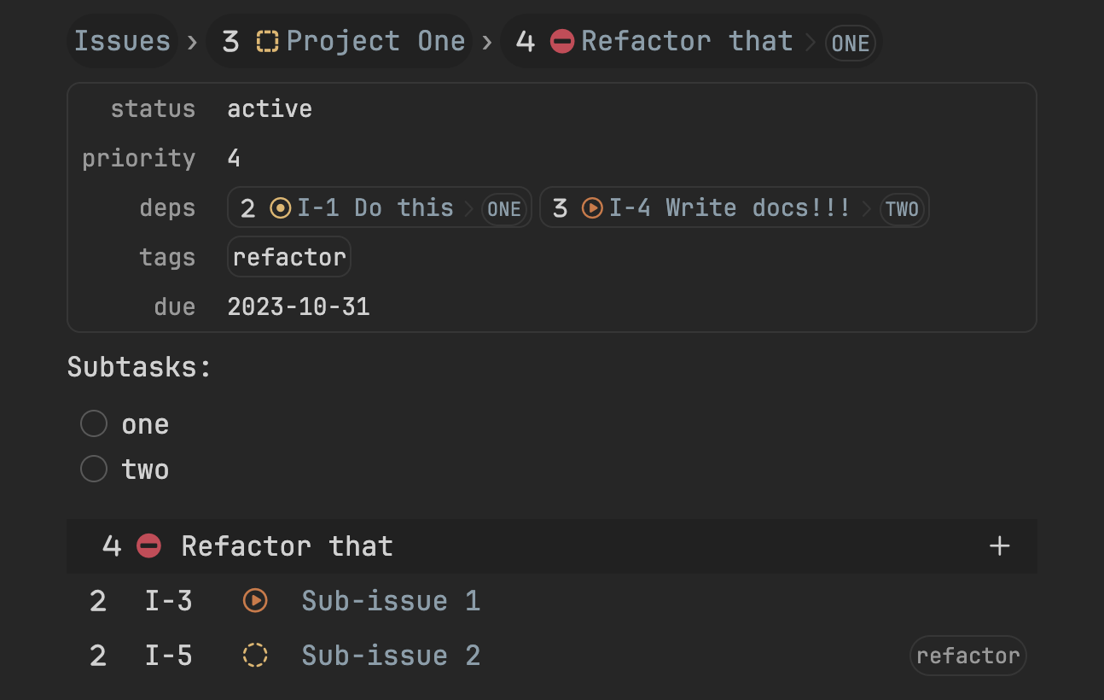Go to Issues in the breadcrumb
This screenshot has width=1104, height=700.
click(122, 41)
